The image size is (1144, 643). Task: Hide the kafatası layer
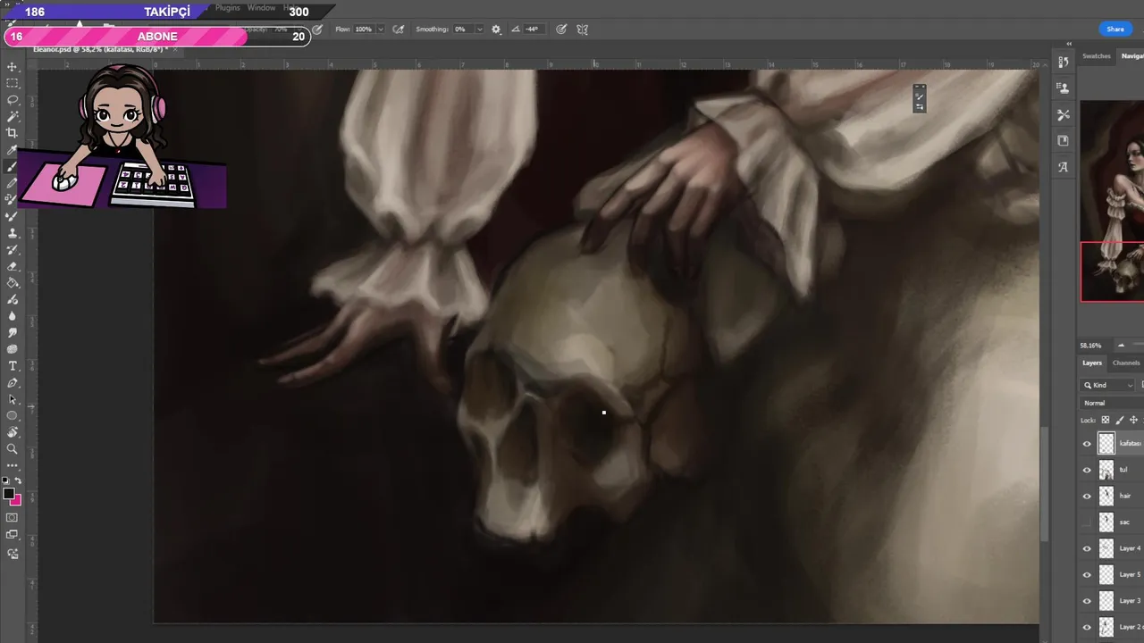(x=1087, y=443)
